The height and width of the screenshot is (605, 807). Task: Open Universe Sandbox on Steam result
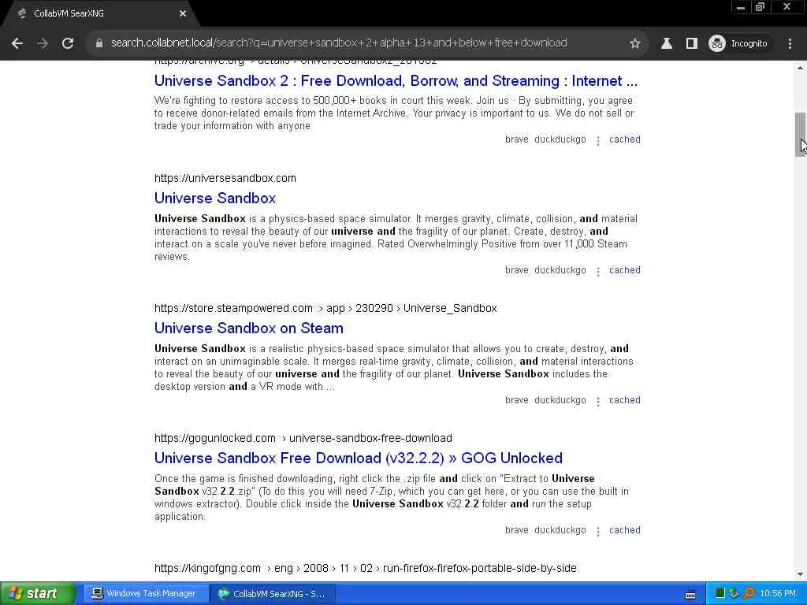(248, 328)
